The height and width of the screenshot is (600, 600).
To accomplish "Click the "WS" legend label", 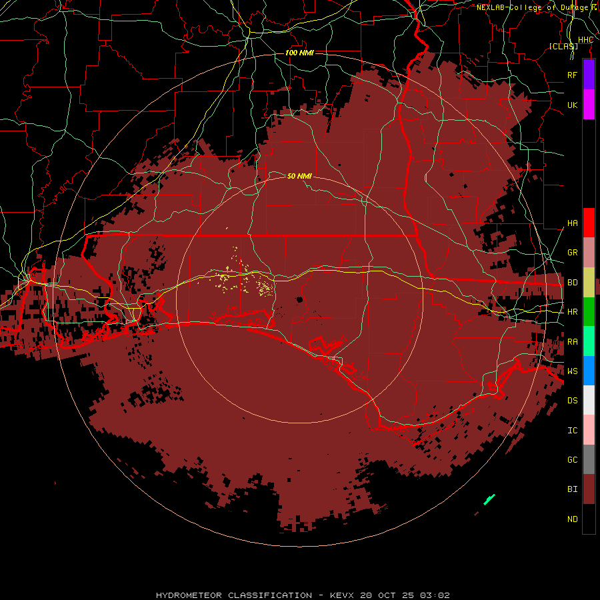I will pos(573,371).
